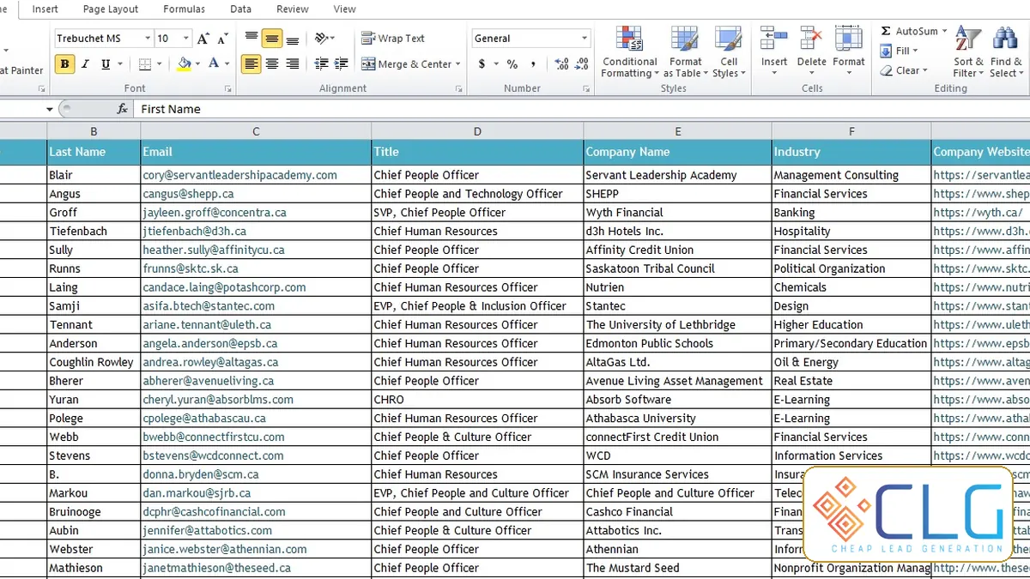This screenshot has width=1030, height=579.
Task: Click Increase Decimal icon
Action: coord(561,63)
